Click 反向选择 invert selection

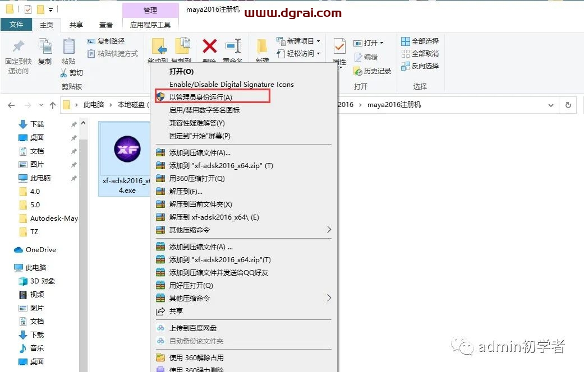coord(420,66)
